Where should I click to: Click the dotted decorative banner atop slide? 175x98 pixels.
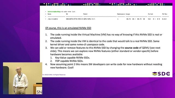106,4
